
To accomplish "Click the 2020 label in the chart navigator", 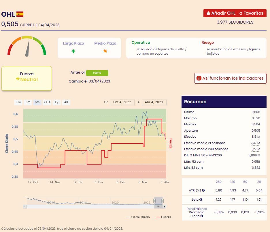I will point(115,202).
